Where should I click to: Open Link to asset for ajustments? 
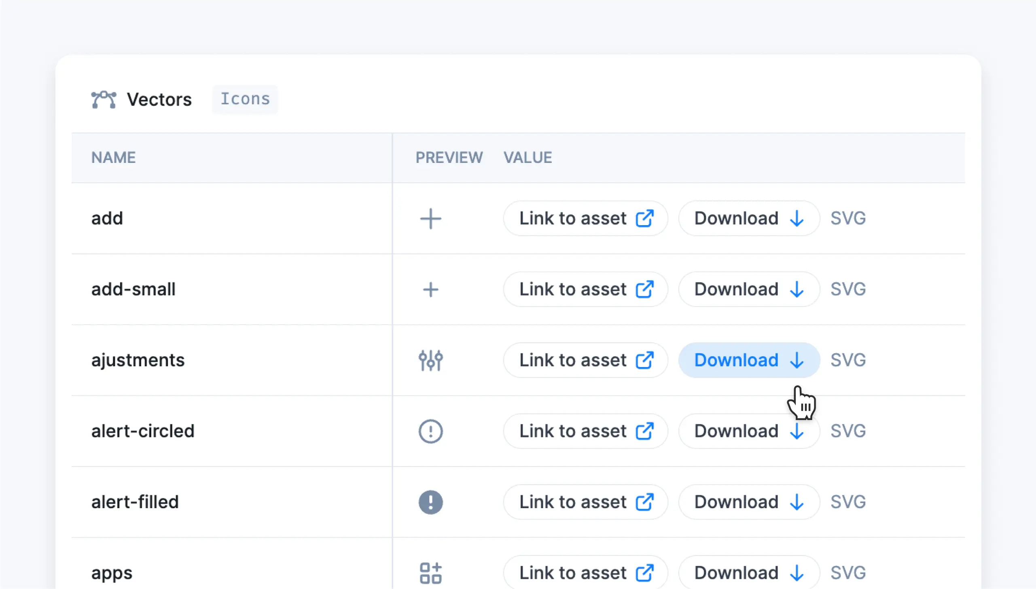pyautogui.click(x=585, y=360)
